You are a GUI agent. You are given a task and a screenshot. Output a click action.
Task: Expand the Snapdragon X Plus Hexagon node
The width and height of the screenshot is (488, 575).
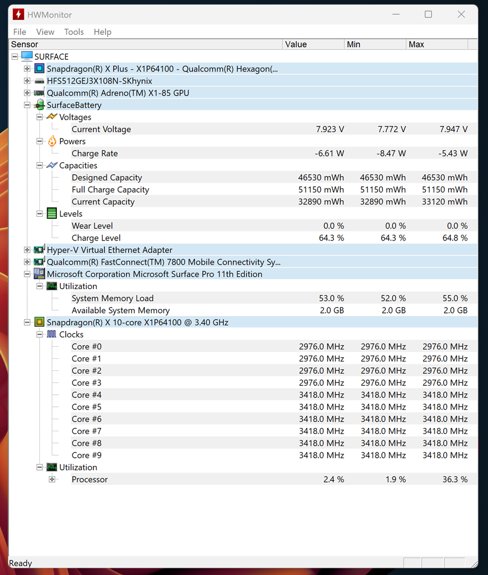click(27, 69)
